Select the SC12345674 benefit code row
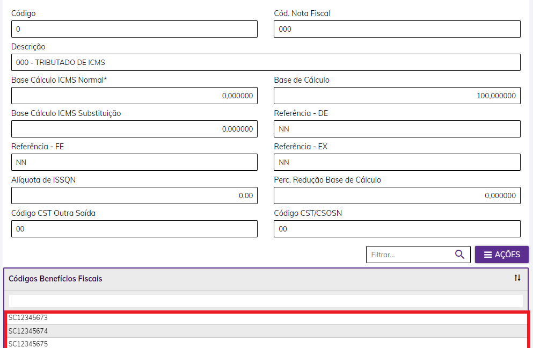The image size is (533, 348). [266, 331]
